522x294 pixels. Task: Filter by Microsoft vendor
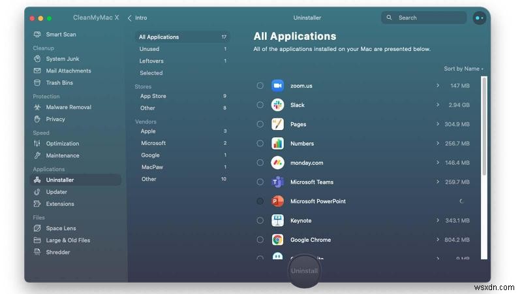click(183, 143)
